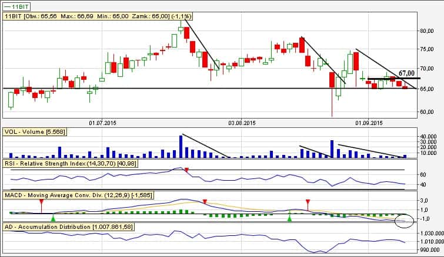The image size is (444, 257).
Task: Click the circled area at MACD right edge
Action: pos(405,220)
